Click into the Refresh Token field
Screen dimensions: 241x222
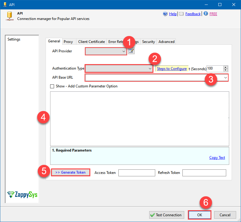pos(204,173)
